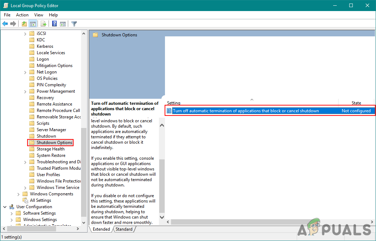The width and height of the screenshot is (376, 241).
Task: Expand the Windows Settings node
Action: click(11, 220)
